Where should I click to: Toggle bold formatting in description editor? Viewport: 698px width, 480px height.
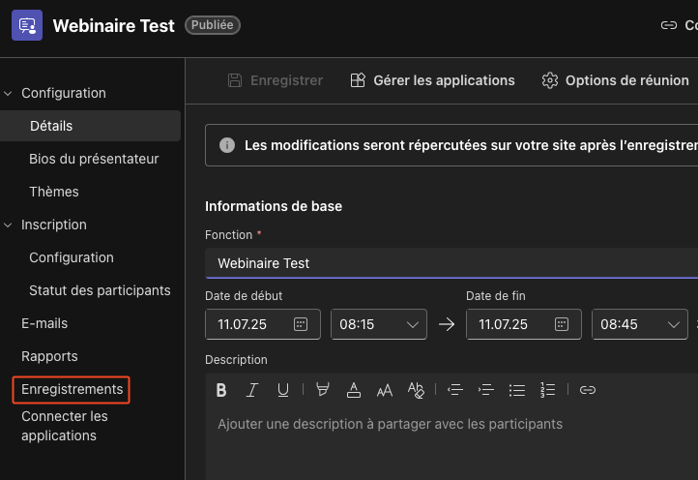(221, 390)
